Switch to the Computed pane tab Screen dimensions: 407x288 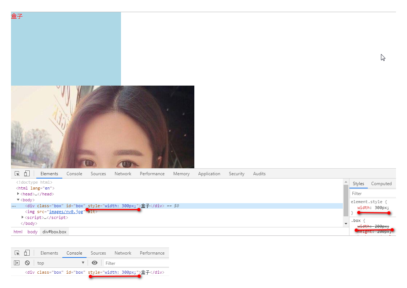point(381,184)
